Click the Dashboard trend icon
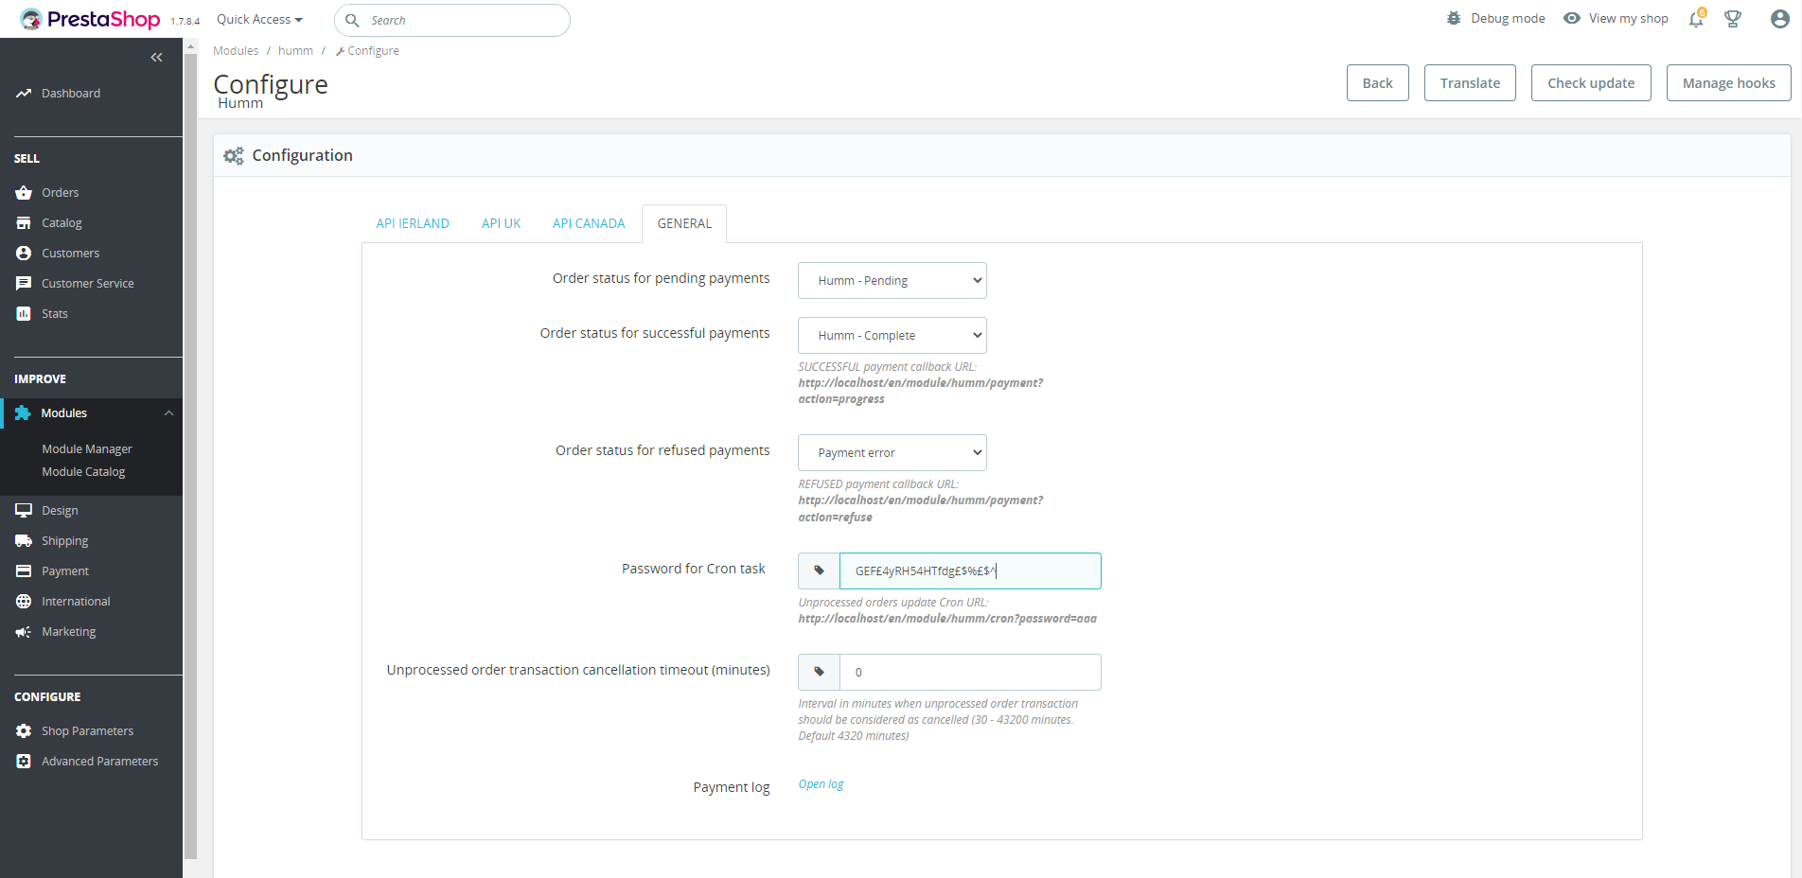The width and height of the screenshot is (1802, 878). 24,94
